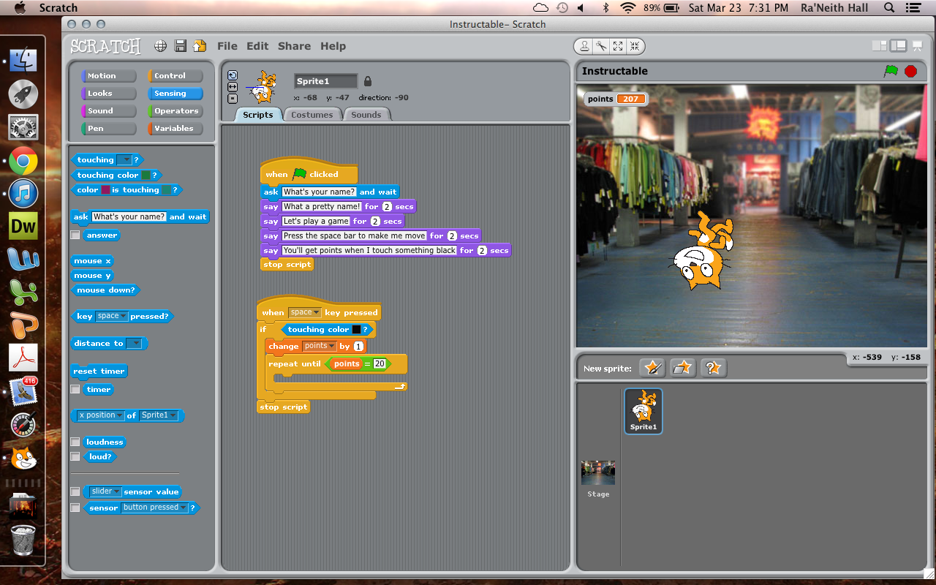Screen dimensions: 936x585
Task: Click swatch in palette 'touching color' block
Action: coord(146,175)
